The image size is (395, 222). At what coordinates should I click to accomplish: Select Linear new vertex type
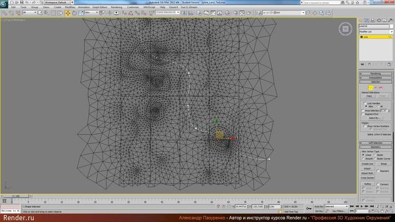[x=363, y=155]
